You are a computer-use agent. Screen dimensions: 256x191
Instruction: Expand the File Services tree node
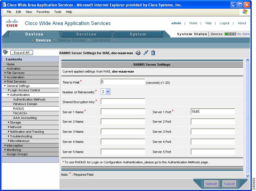point(5,73)
